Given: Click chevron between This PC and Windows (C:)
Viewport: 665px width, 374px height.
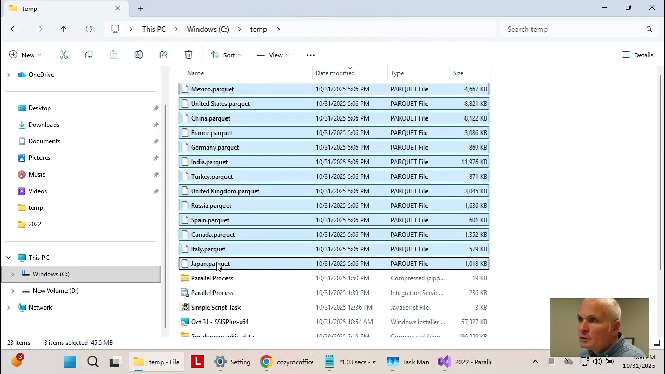Looking at the screenshot, I should (x=176, y=29).
